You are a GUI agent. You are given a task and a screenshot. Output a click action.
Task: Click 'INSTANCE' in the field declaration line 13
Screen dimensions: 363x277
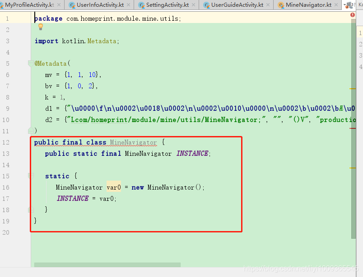pyautogui.click(x=192, y=154)
